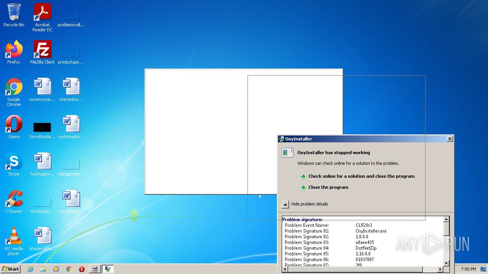This screenshot has width=488, height=274.
Task: Open the Recycle Bin desktop icon
Action: tap(14, 16)
